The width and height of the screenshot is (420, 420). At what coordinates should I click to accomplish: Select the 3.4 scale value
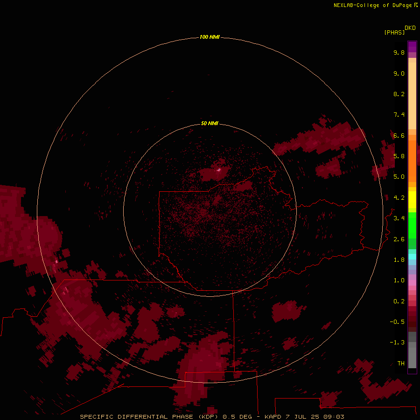tap(399, 218)
